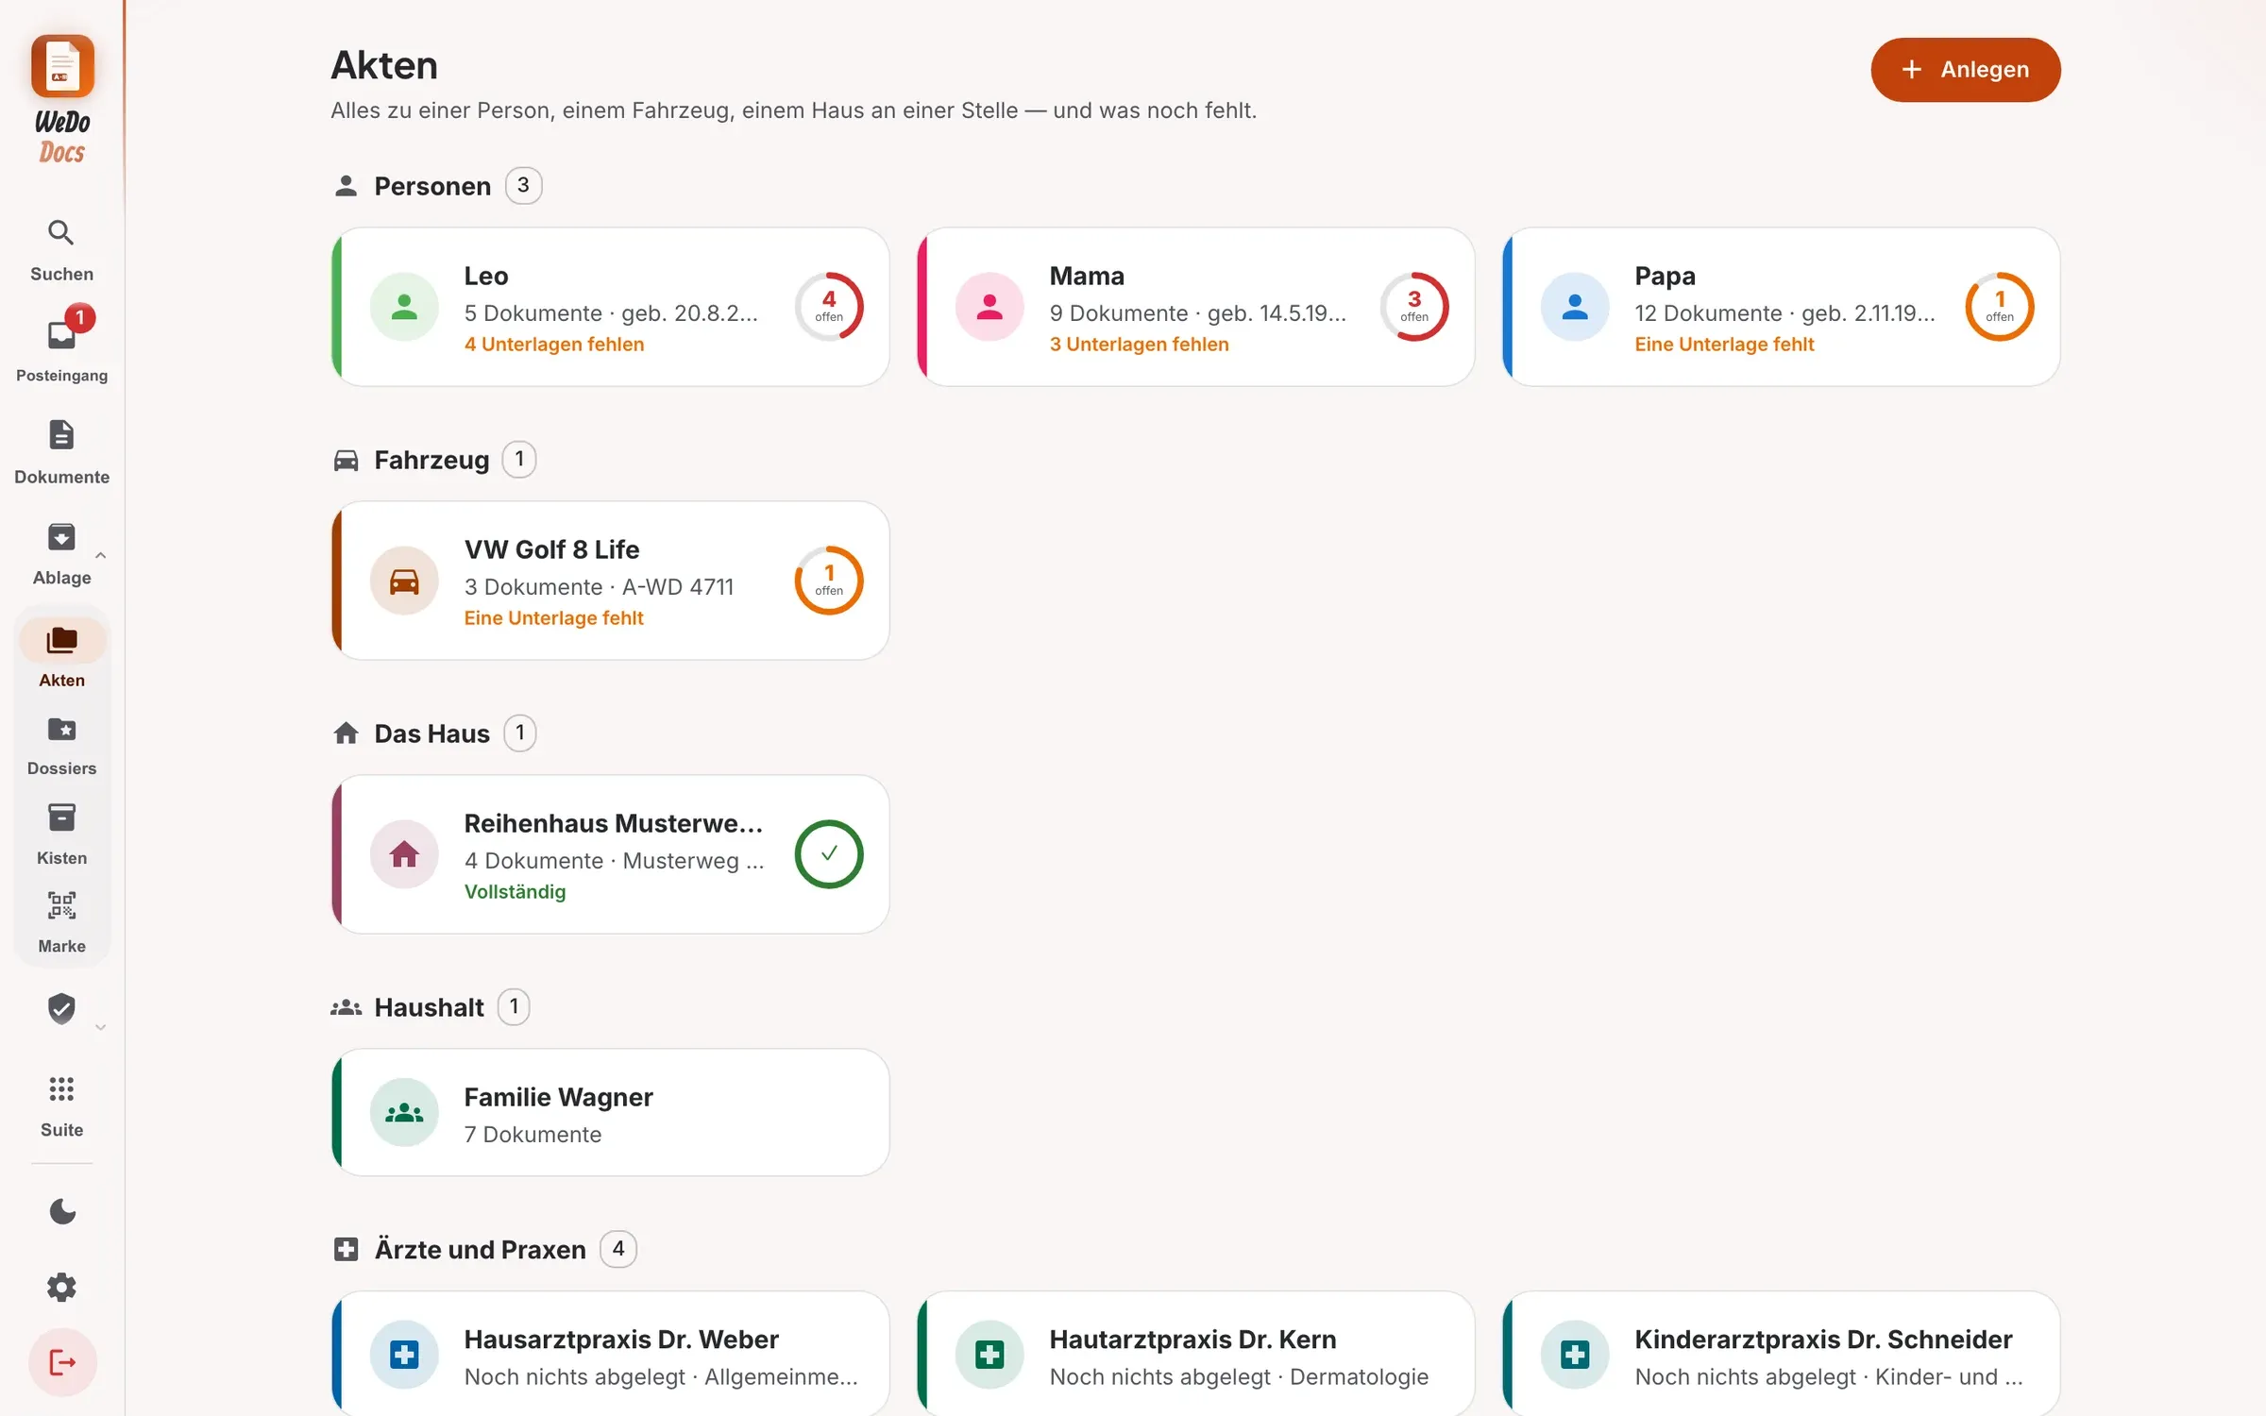Click Hautarztpraxis Dr. Kern medical icon
Image resolution: width=2266 pixels, height=1416 pixels.
pos(989,1356)
